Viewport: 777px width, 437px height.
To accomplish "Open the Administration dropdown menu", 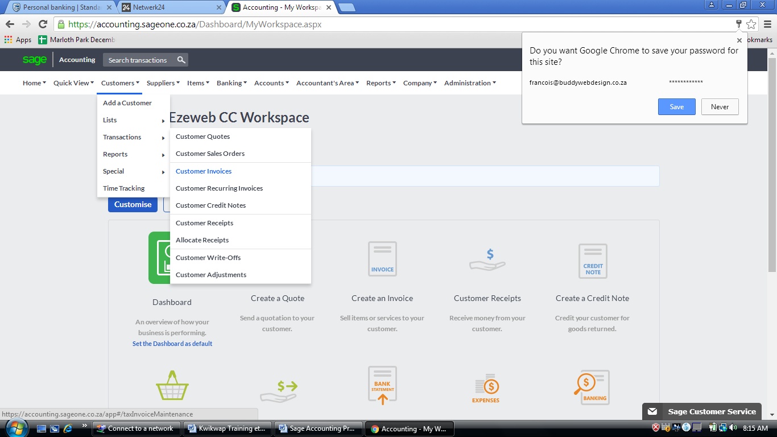I will coord(470,83).
